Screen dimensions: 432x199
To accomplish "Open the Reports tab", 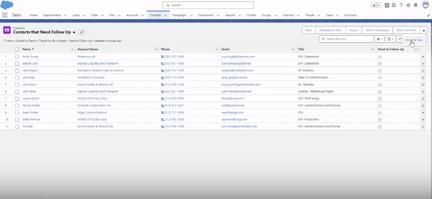I will pyautogui.click(x=230, y=15).
